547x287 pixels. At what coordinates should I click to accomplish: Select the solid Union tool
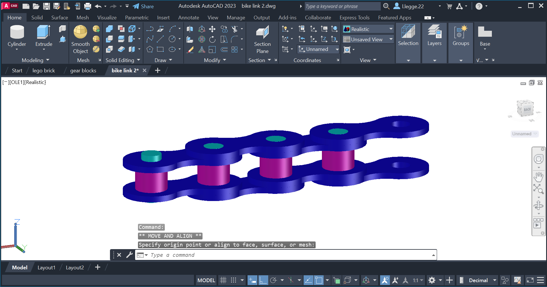click(109, 29)
